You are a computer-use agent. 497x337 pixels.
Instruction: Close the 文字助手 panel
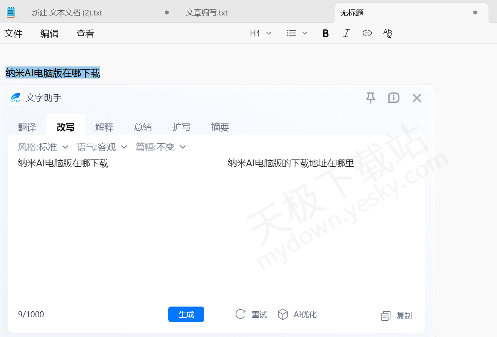[x=417, y=98]
